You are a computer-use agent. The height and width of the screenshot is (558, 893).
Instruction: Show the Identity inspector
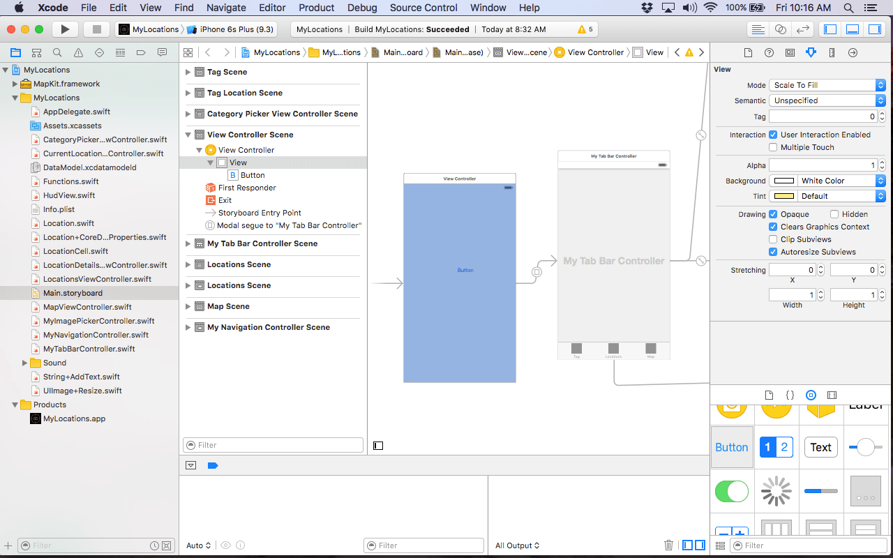[790, 52]
